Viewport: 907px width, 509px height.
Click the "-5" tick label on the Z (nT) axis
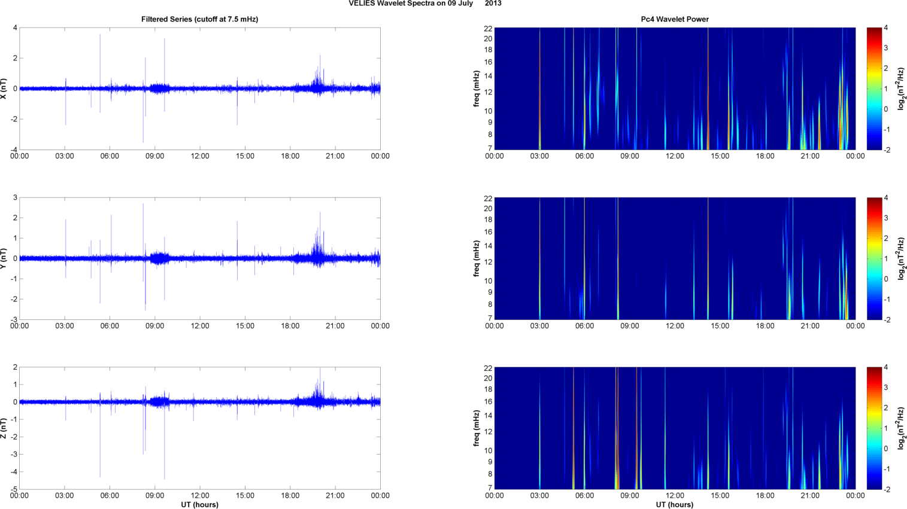pyautogui.click(x=13, y=489)
